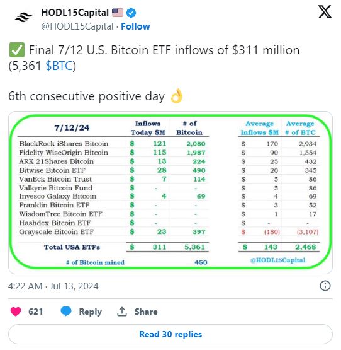Viewport: 341px width, 350px height.
Task: Click the share upload arrow icon
Action: pos(122,312)
